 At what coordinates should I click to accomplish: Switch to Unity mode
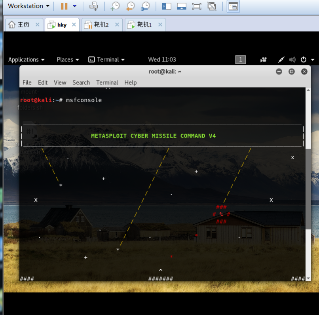212,6
